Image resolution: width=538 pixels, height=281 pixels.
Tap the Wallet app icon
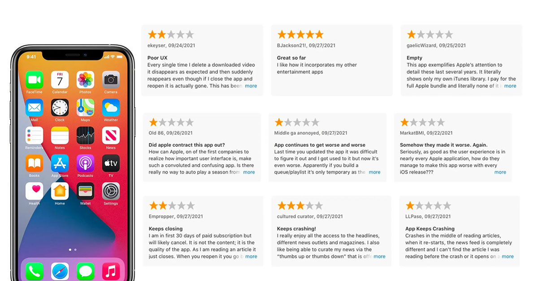(x=85, y=191)
